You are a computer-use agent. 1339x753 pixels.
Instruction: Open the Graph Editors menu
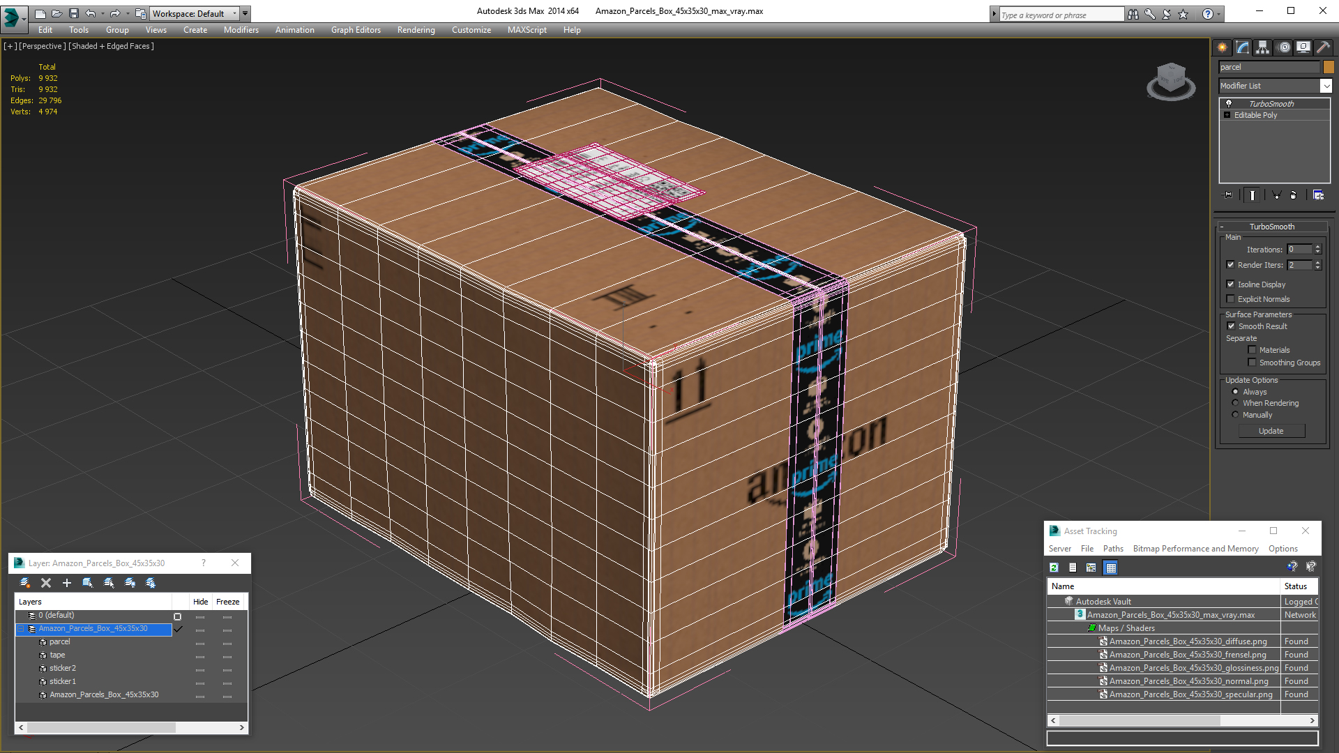click(356, 30)
